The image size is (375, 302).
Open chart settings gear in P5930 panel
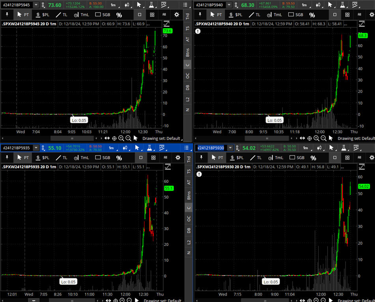[x=372, y=158]
